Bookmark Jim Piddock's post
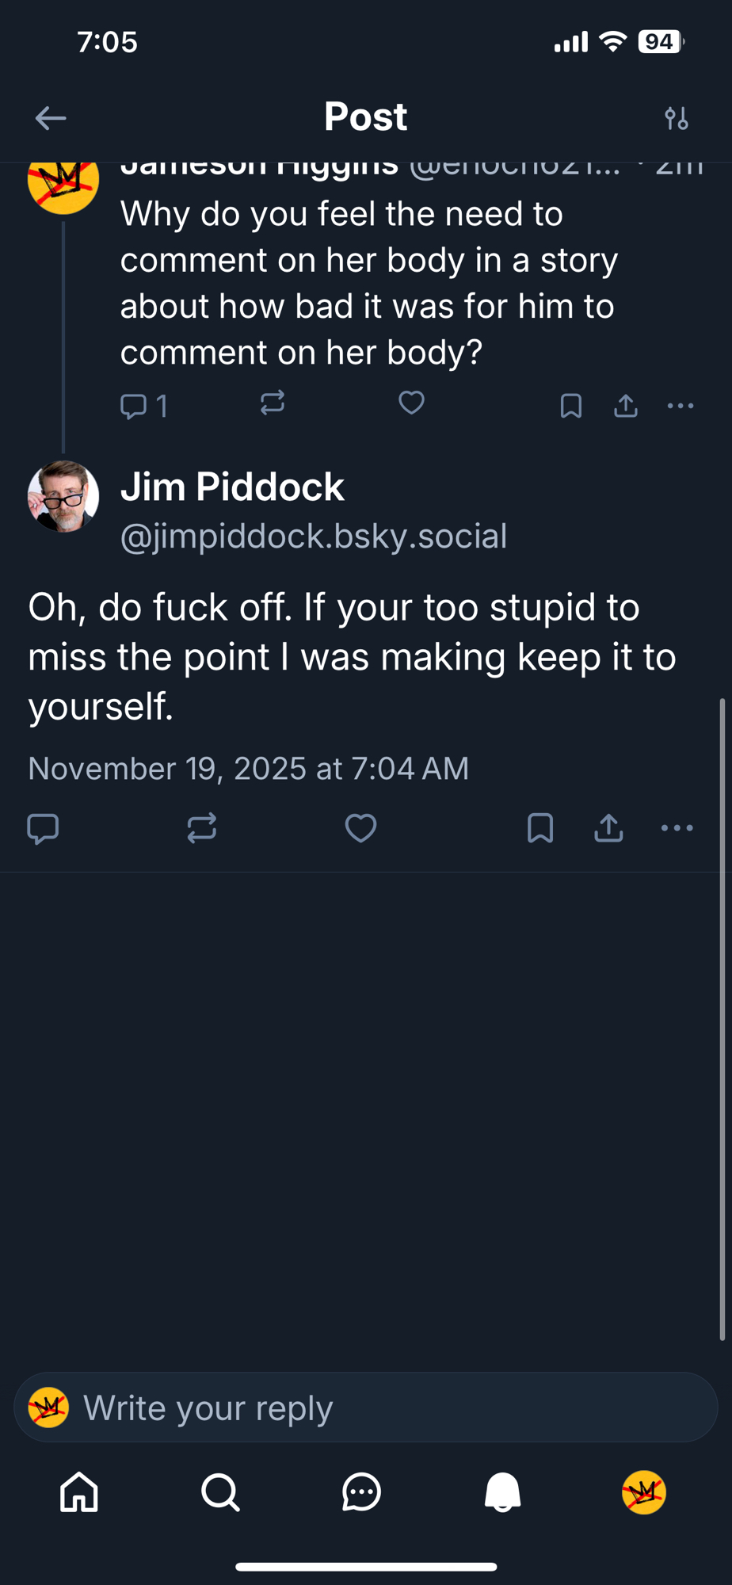Screen dimensions: 732x1585 coord(540,828)
